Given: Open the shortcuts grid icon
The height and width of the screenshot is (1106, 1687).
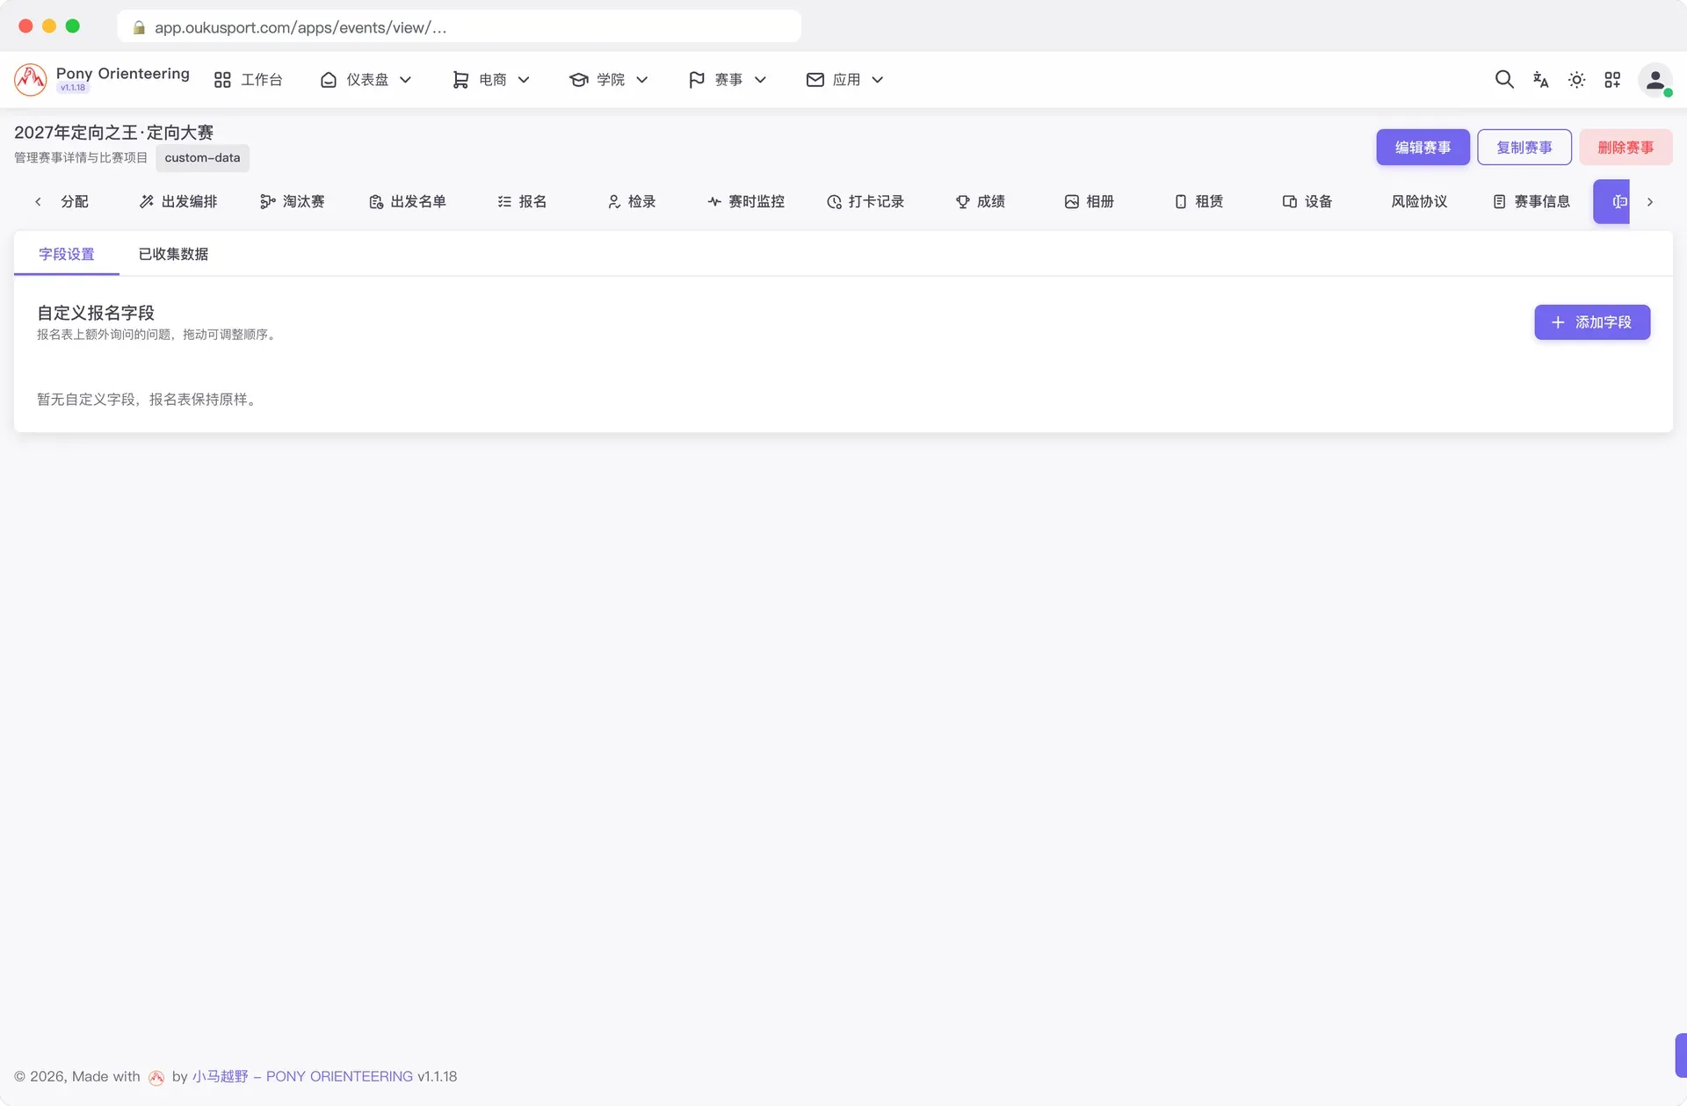Looking at the screenshot, I should click(x=1612, y=80).
